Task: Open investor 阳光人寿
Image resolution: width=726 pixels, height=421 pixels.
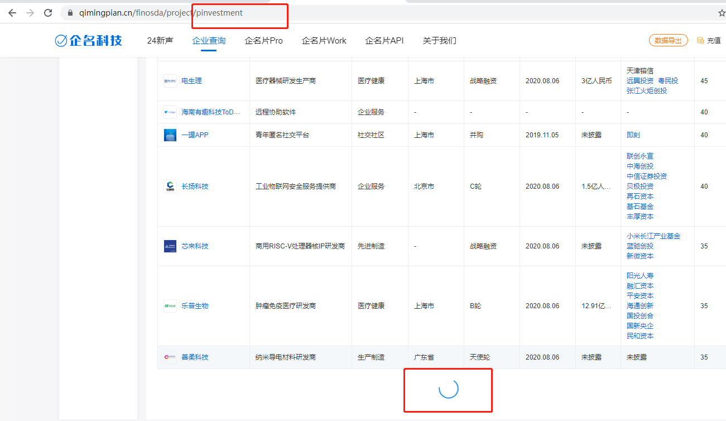Action: tap(640, 276)
